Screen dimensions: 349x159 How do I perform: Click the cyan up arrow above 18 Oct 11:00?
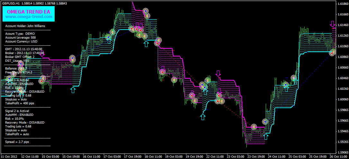click(x=146, y=43)
